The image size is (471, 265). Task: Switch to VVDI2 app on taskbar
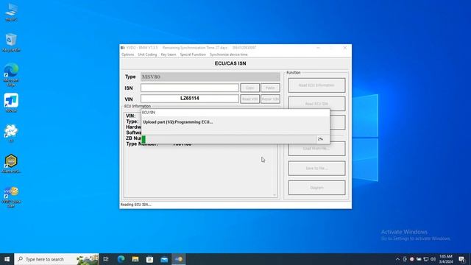click(179, 259)
